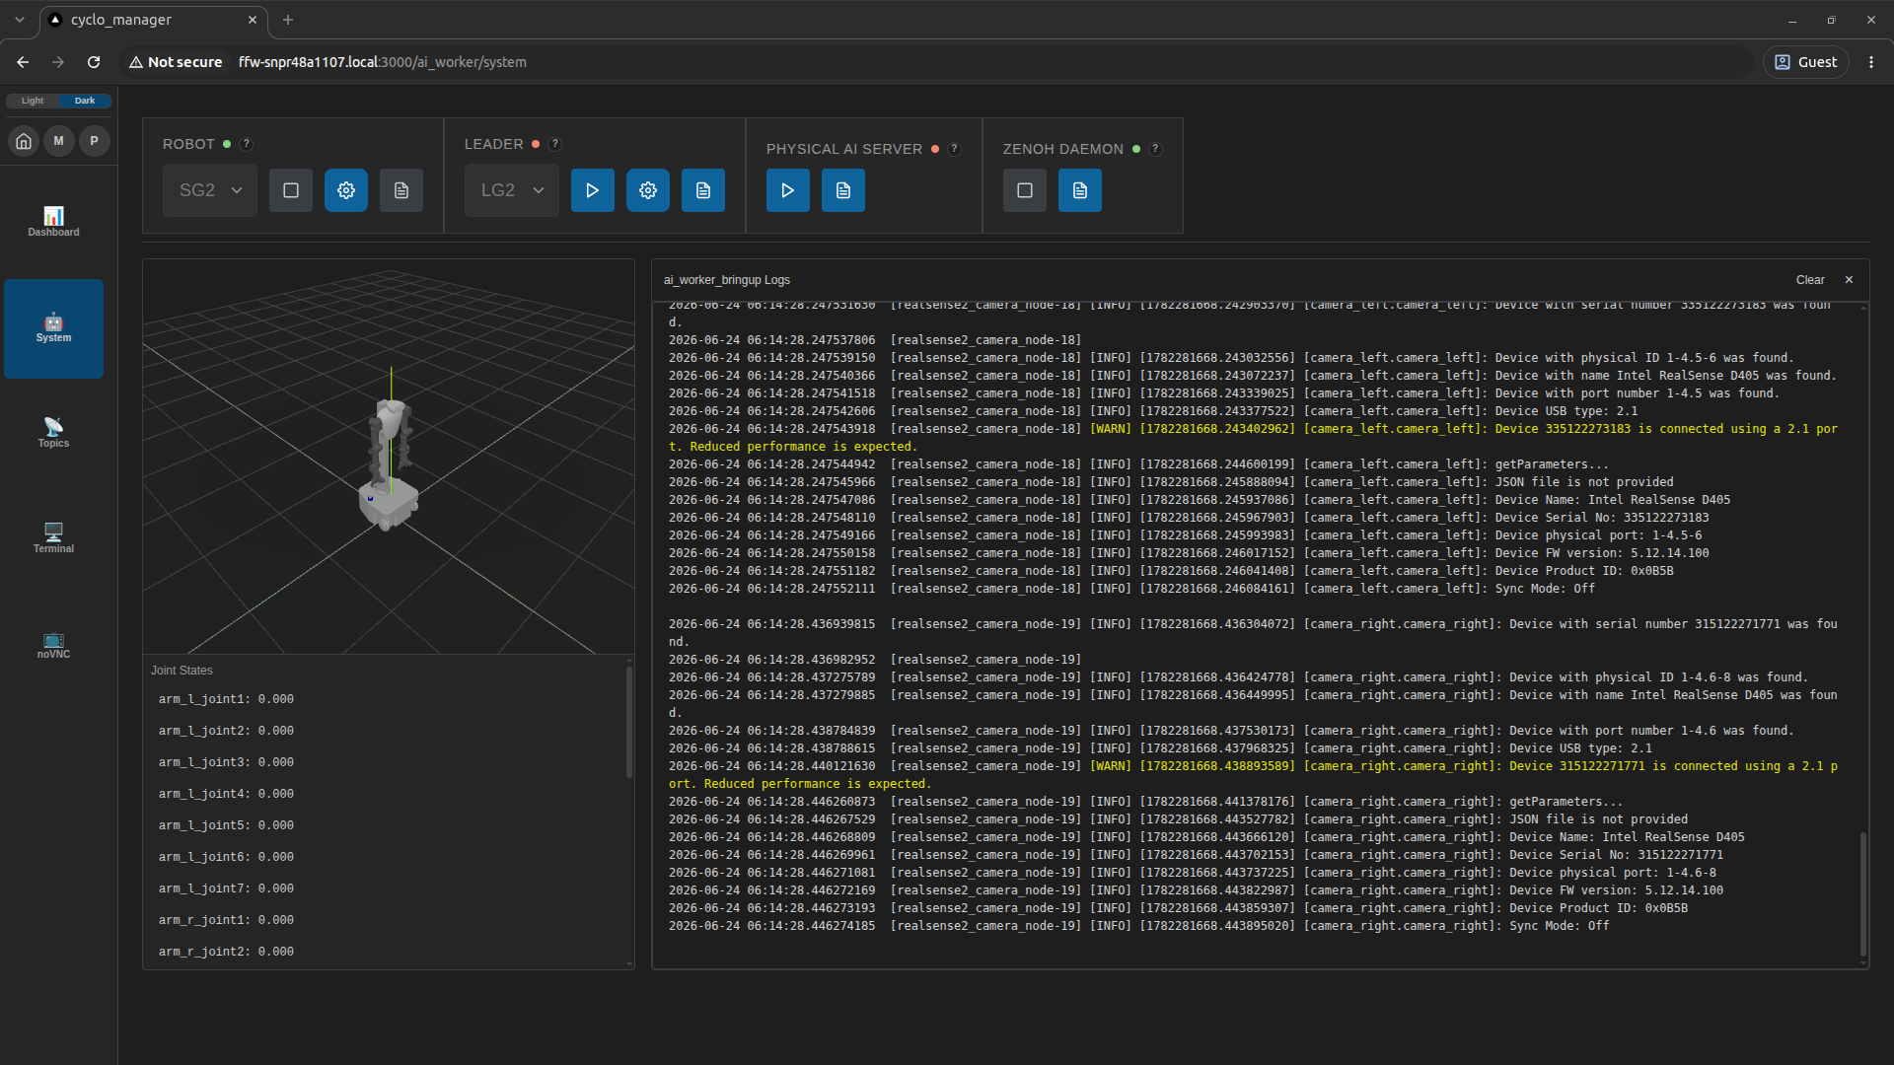Open LEADER settings gear

coord(648,190)
